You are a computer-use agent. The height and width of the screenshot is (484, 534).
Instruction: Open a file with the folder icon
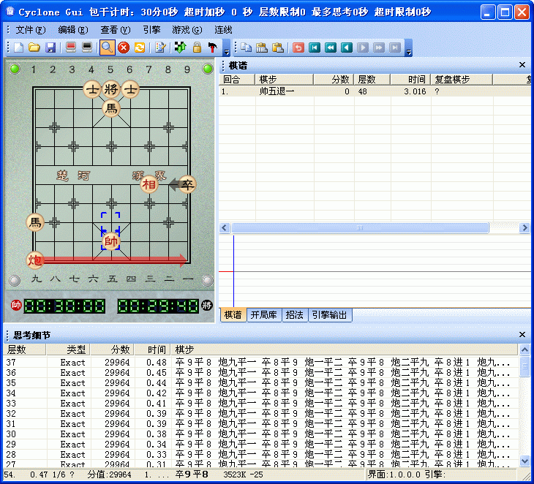[34, 48]
